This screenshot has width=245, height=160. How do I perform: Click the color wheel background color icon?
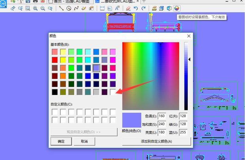(177, 8)
